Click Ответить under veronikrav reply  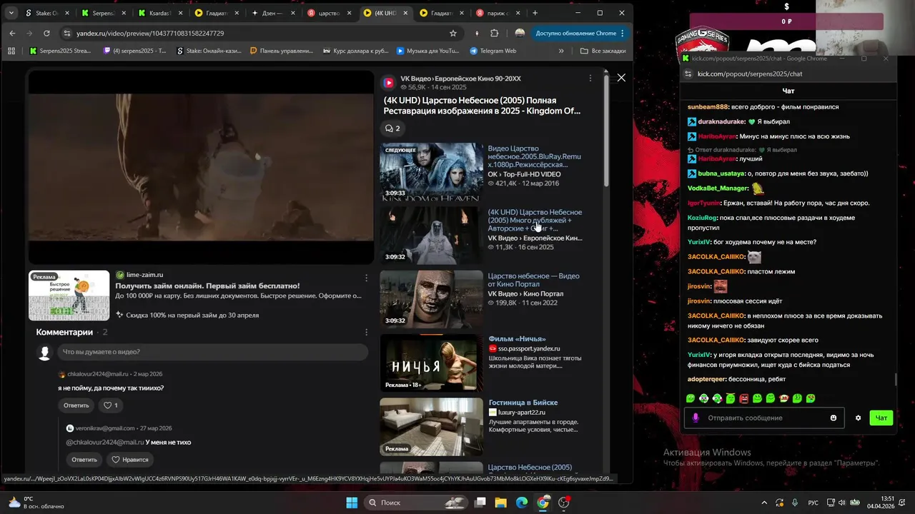(x=84, y=459)
